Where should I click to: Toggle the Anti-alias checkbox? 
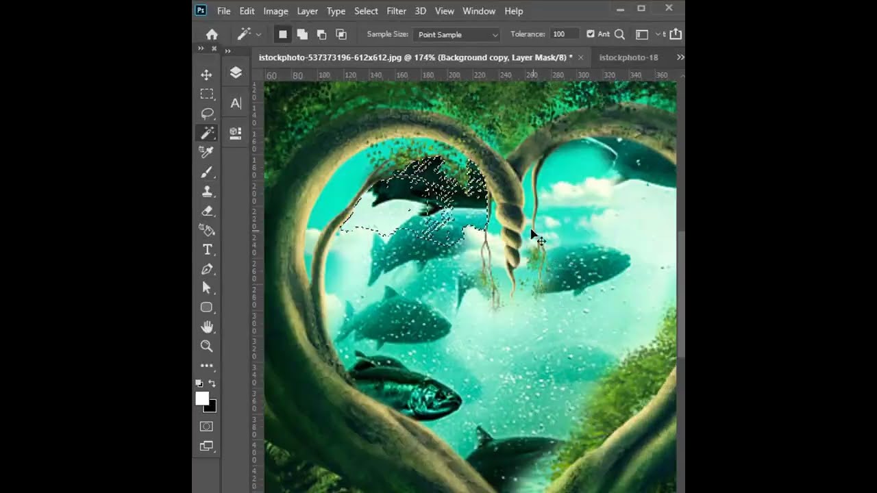tap(591, 34)
